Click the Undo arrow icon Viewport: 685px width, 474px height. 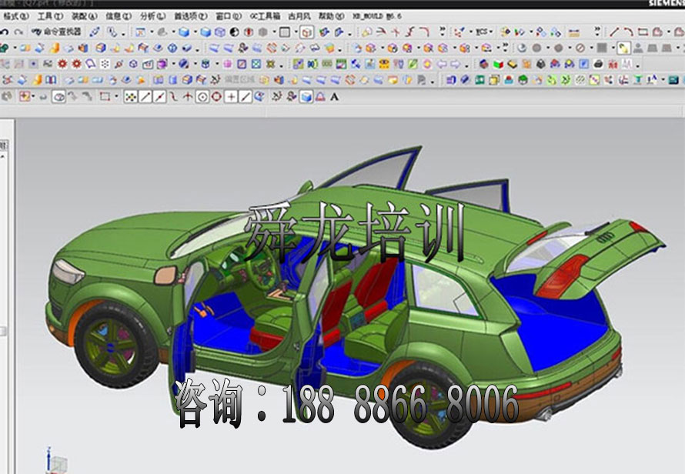(x=5, y=32)
